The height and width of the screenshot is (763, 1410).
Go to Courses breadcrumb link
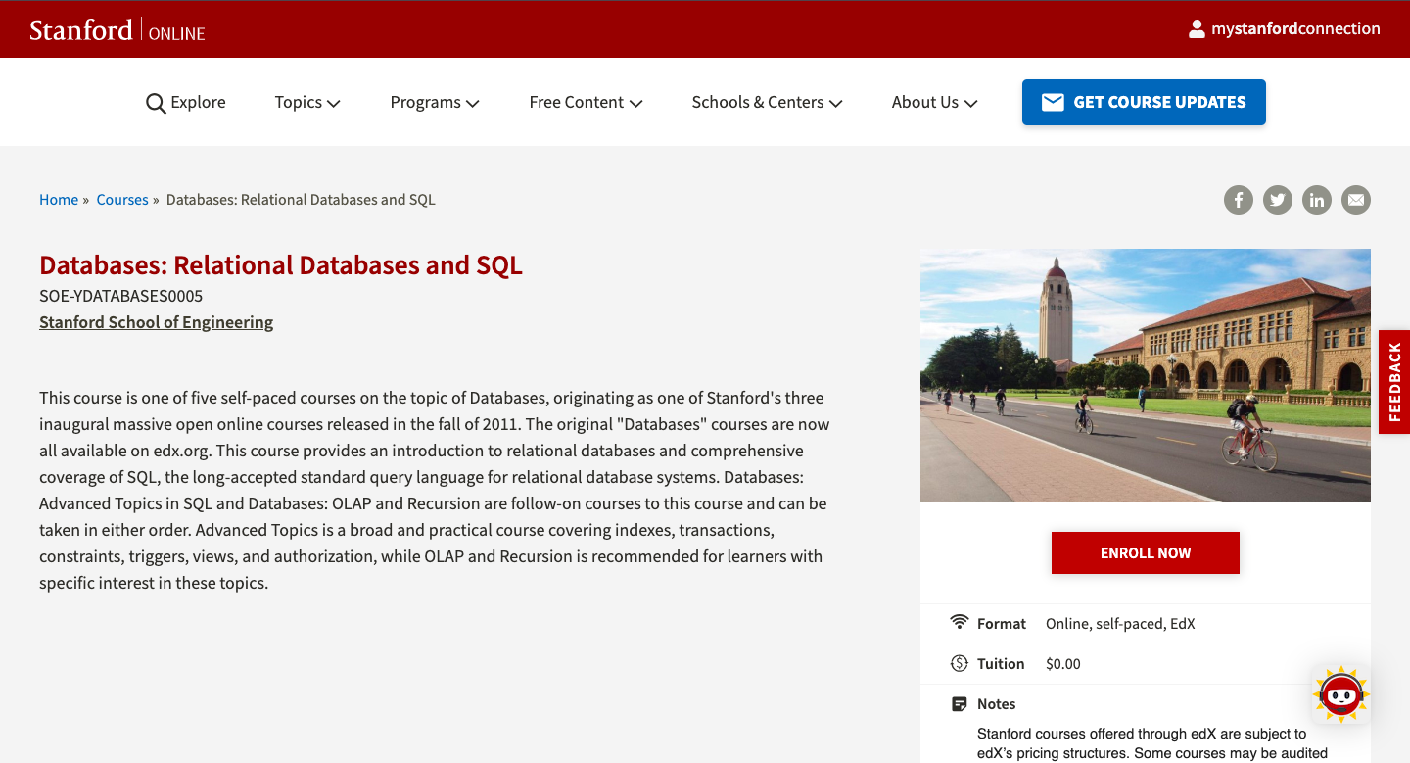point(122,200)
